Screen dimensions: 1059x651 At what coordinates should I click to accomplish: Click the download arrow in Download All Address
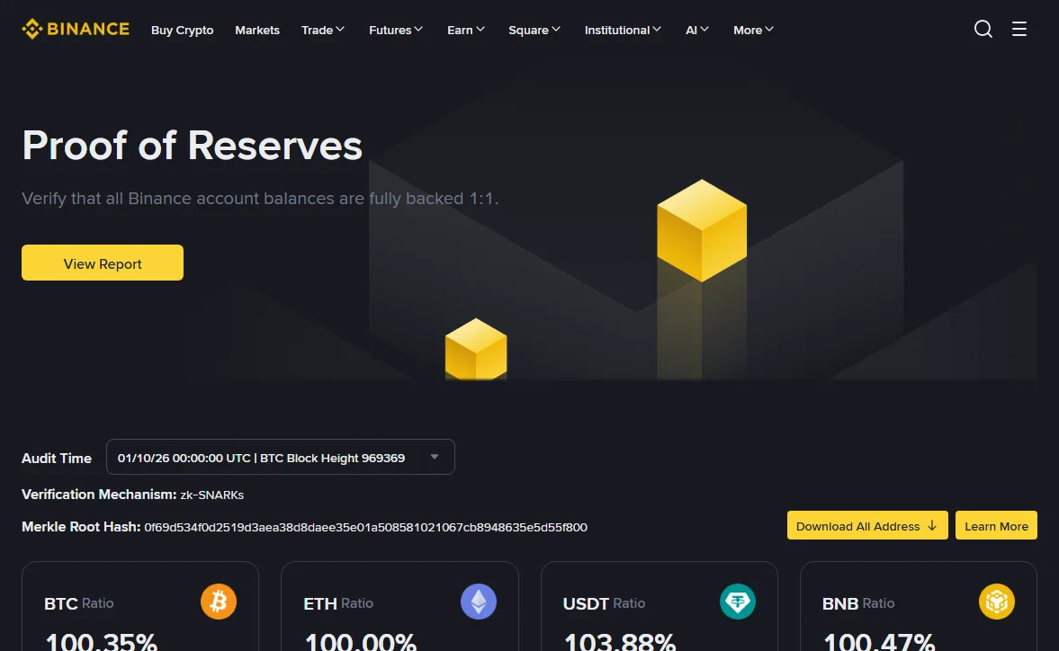pos(932,525)
